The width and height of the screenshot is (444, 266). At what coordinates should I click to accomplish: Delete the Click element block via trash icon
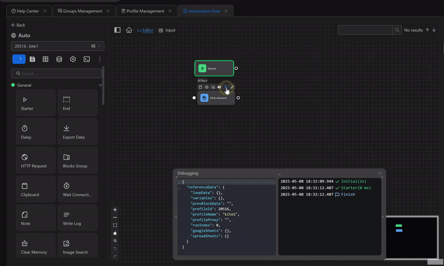201,87
